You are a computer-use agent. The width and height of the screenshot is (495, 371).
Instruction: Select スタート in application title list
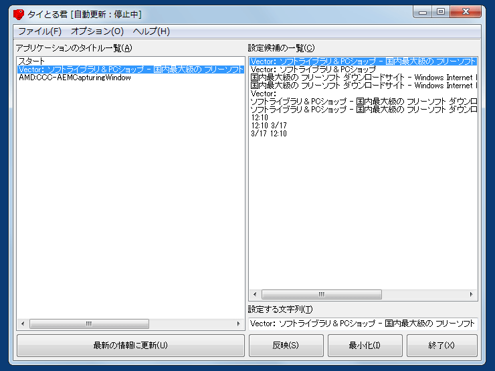(x=130, y=61)
